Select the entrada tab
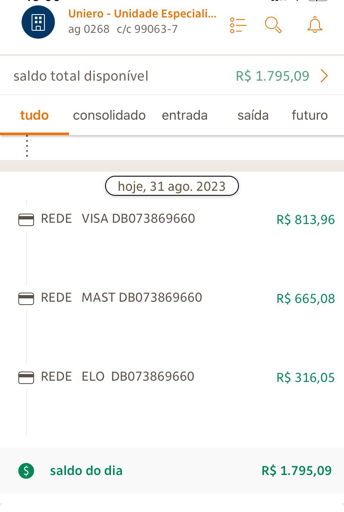The width and height of the screenshot is (344, 512). click(184, 115)
